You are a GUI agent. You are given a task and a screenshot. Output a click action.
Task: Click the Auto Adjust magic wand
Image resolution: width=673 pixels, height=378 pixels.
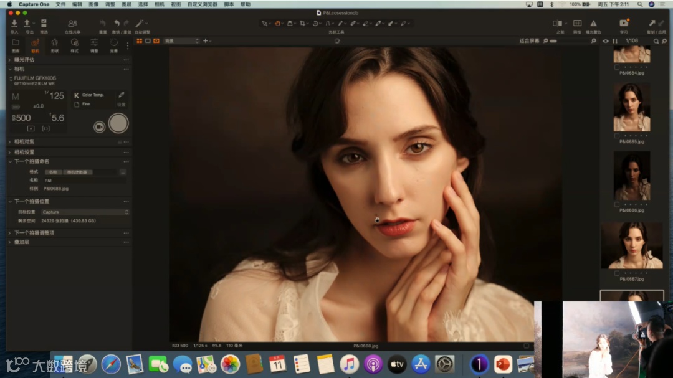pyautogui.click(x=140, y=23)
